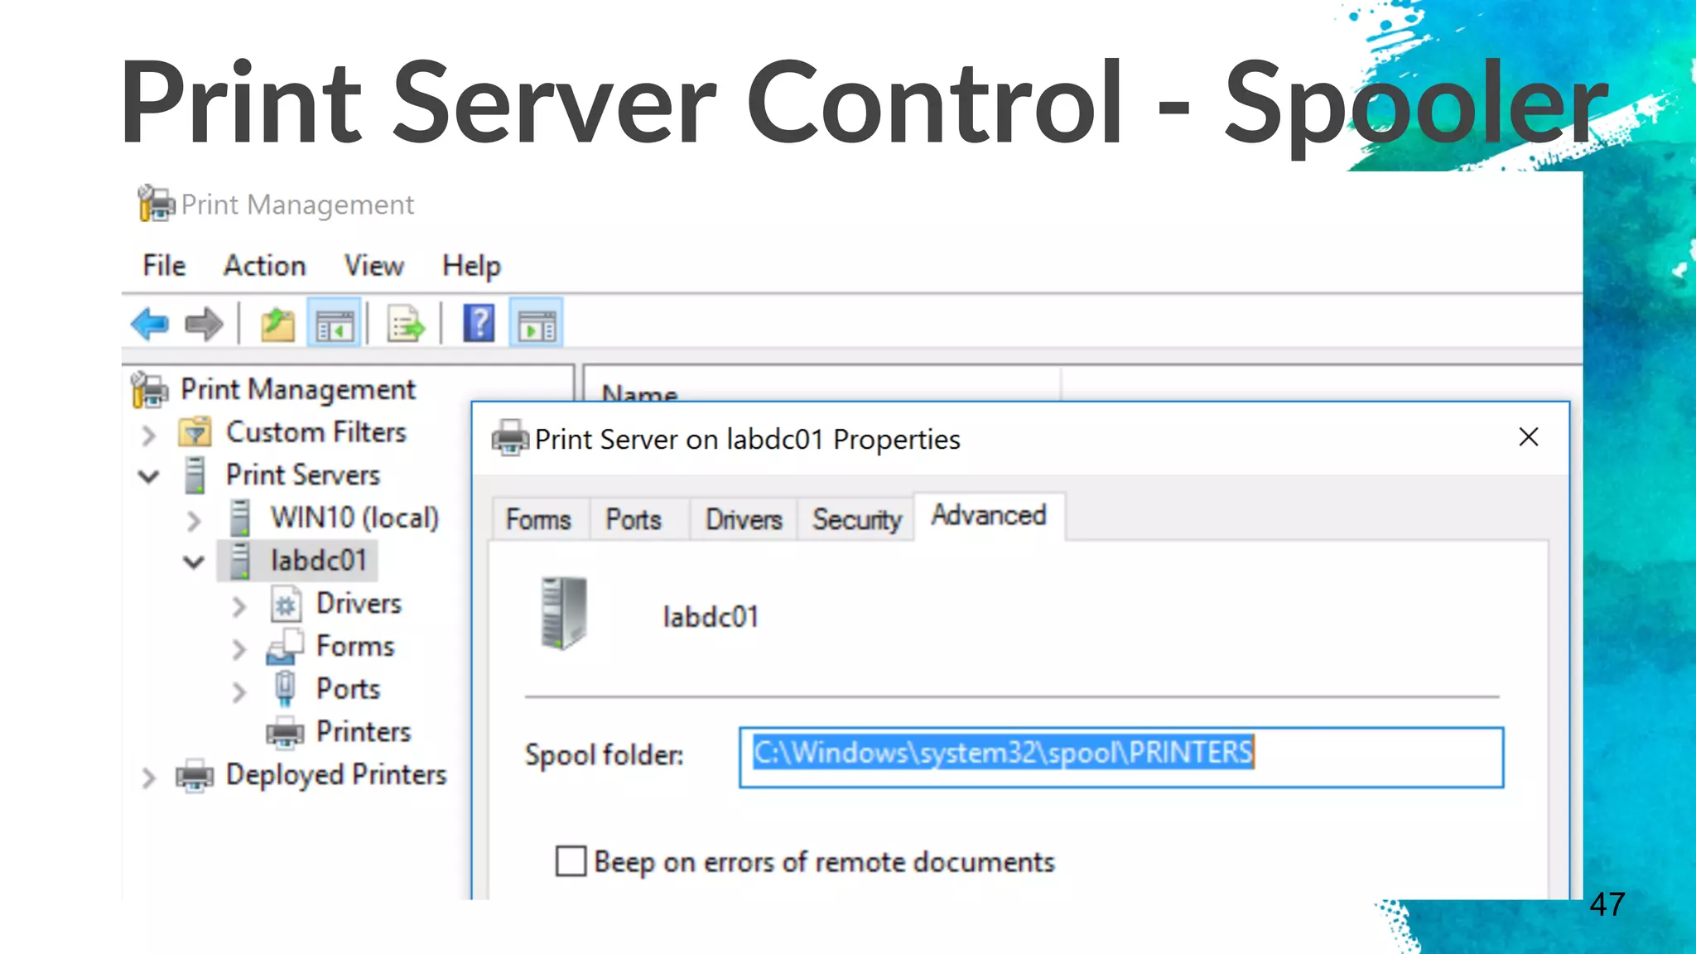1696x954 pixels.
Task: Switch to the Security tab
Action: point(857,519)
